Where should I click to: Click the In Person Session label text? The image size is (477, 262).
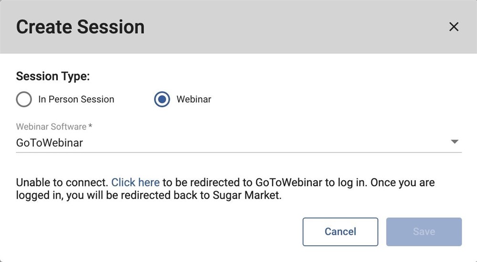tap(76, 100)
